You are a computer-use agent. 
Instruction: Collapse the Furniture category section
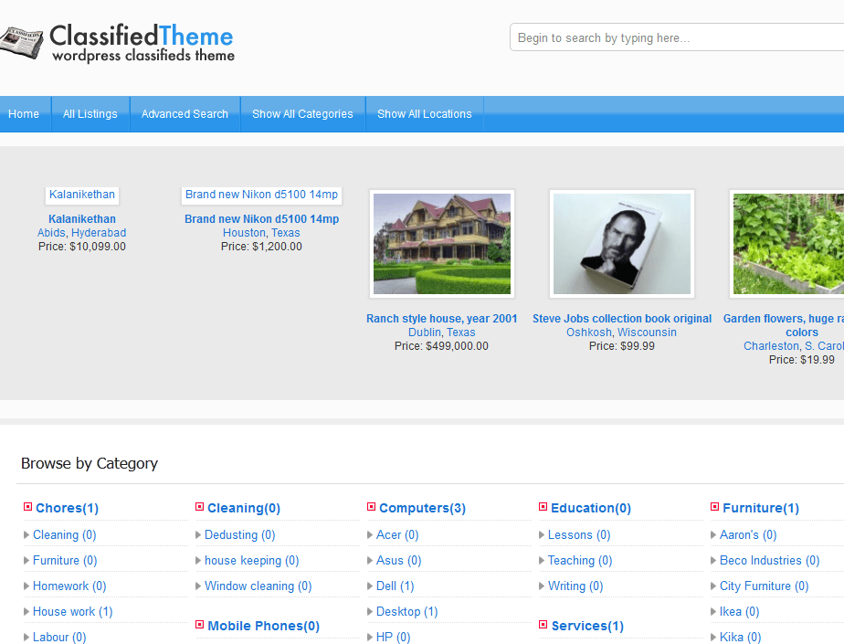714,508
